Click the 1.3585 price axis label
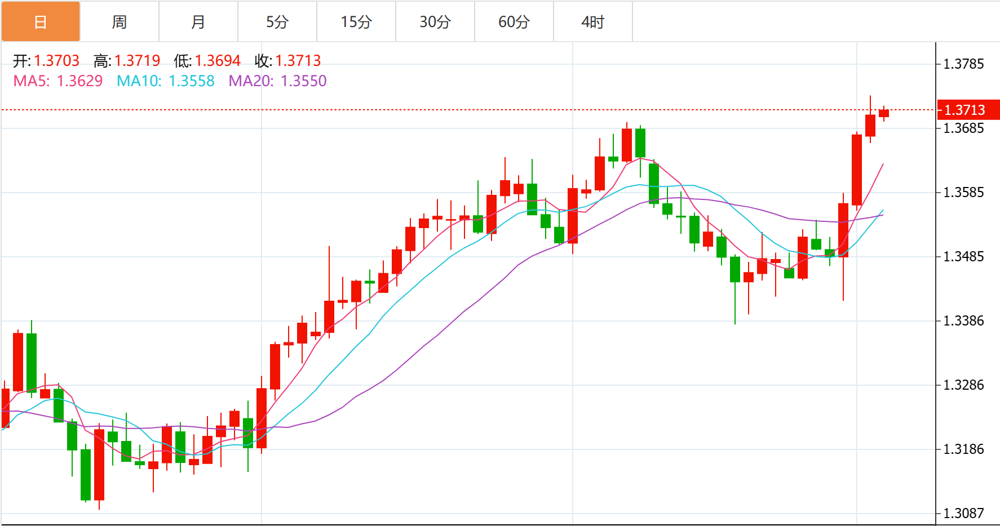 click(x=963, y=193)
